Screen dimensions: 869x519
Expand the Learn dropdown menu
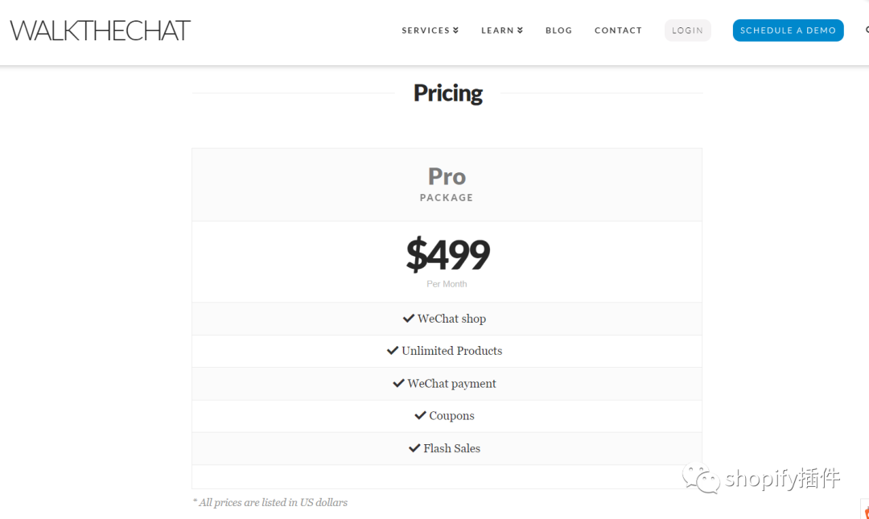(x=502, y=31)
